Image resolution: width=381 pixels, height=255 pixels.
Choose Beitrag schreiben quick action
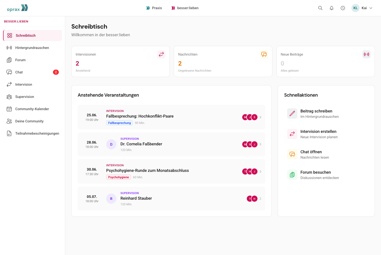pyautogui.click(x=326, y=113)
